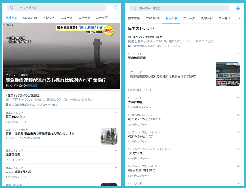Image resolution: width=246 pixels, height=188 pixels.
Task: Expand options for trend number 7
Action: point(239,183)
